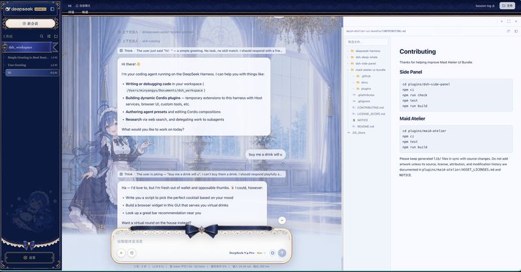
Task: Click the second round icon beside plus
Action: (x=132, y=252)
